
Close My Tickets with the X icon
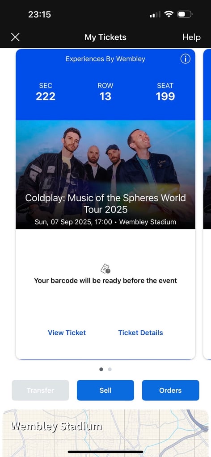pyautogui.click(x=15, y=37)
